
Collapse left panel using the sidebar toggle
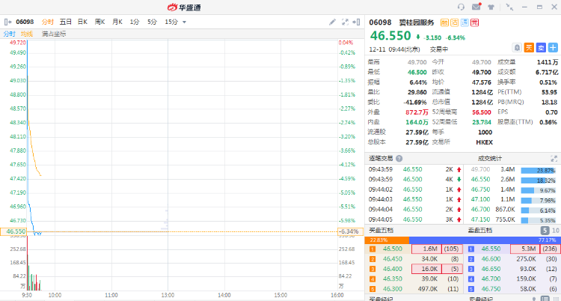coord(8,22)
